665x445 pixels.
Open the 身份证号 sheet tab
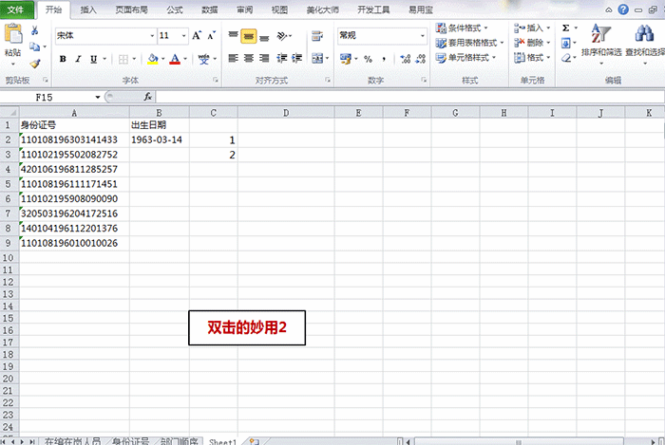click(129, 441)
